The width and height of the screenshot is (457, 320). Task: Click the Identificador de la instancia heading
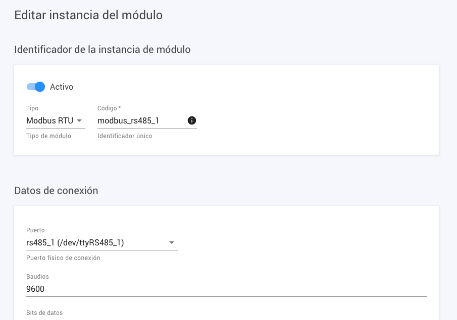[x=102, y=49]
